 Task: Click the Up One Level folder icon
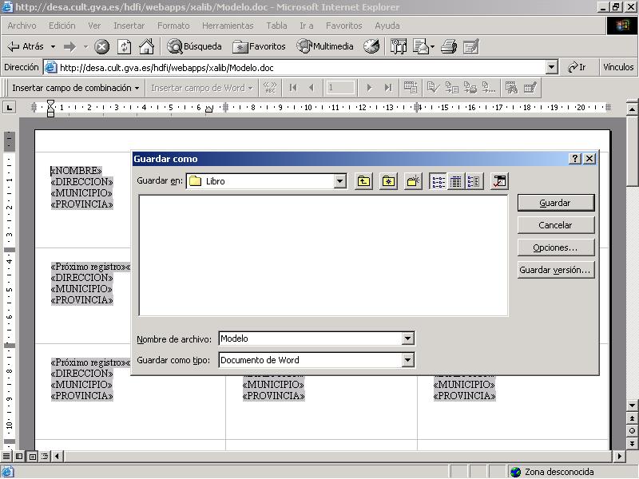click(x=363, y=181)
